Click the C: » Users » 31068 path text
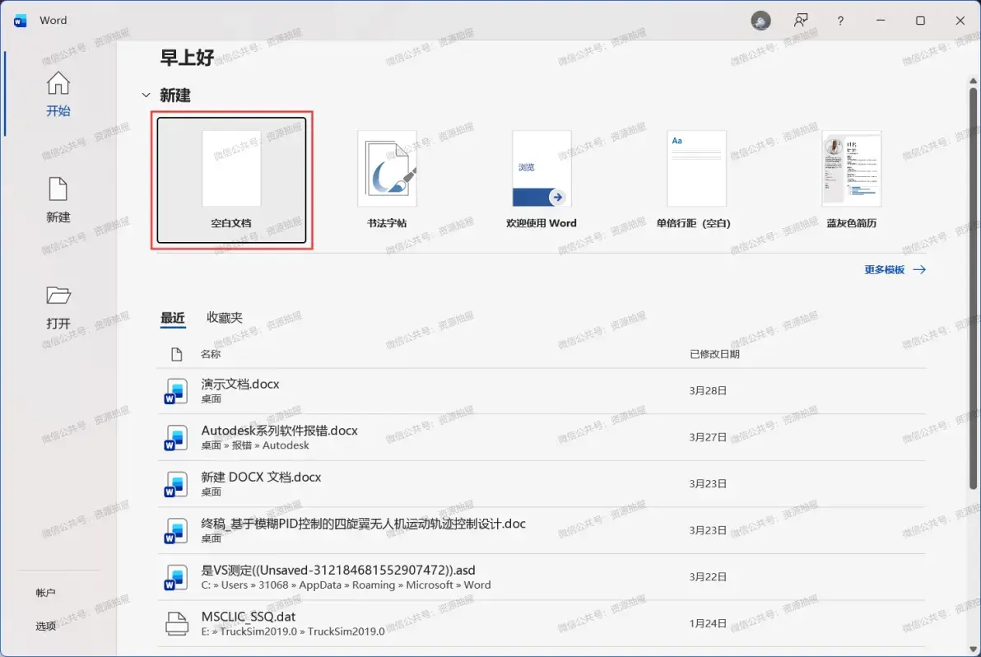The image size is (981, 657). tap(346, 585)
